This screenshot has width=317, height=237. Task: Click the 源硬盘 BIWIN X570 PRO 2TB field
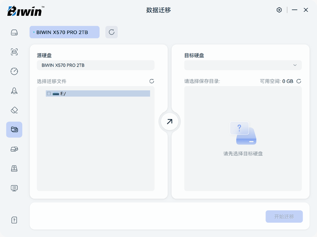point(96,65)
